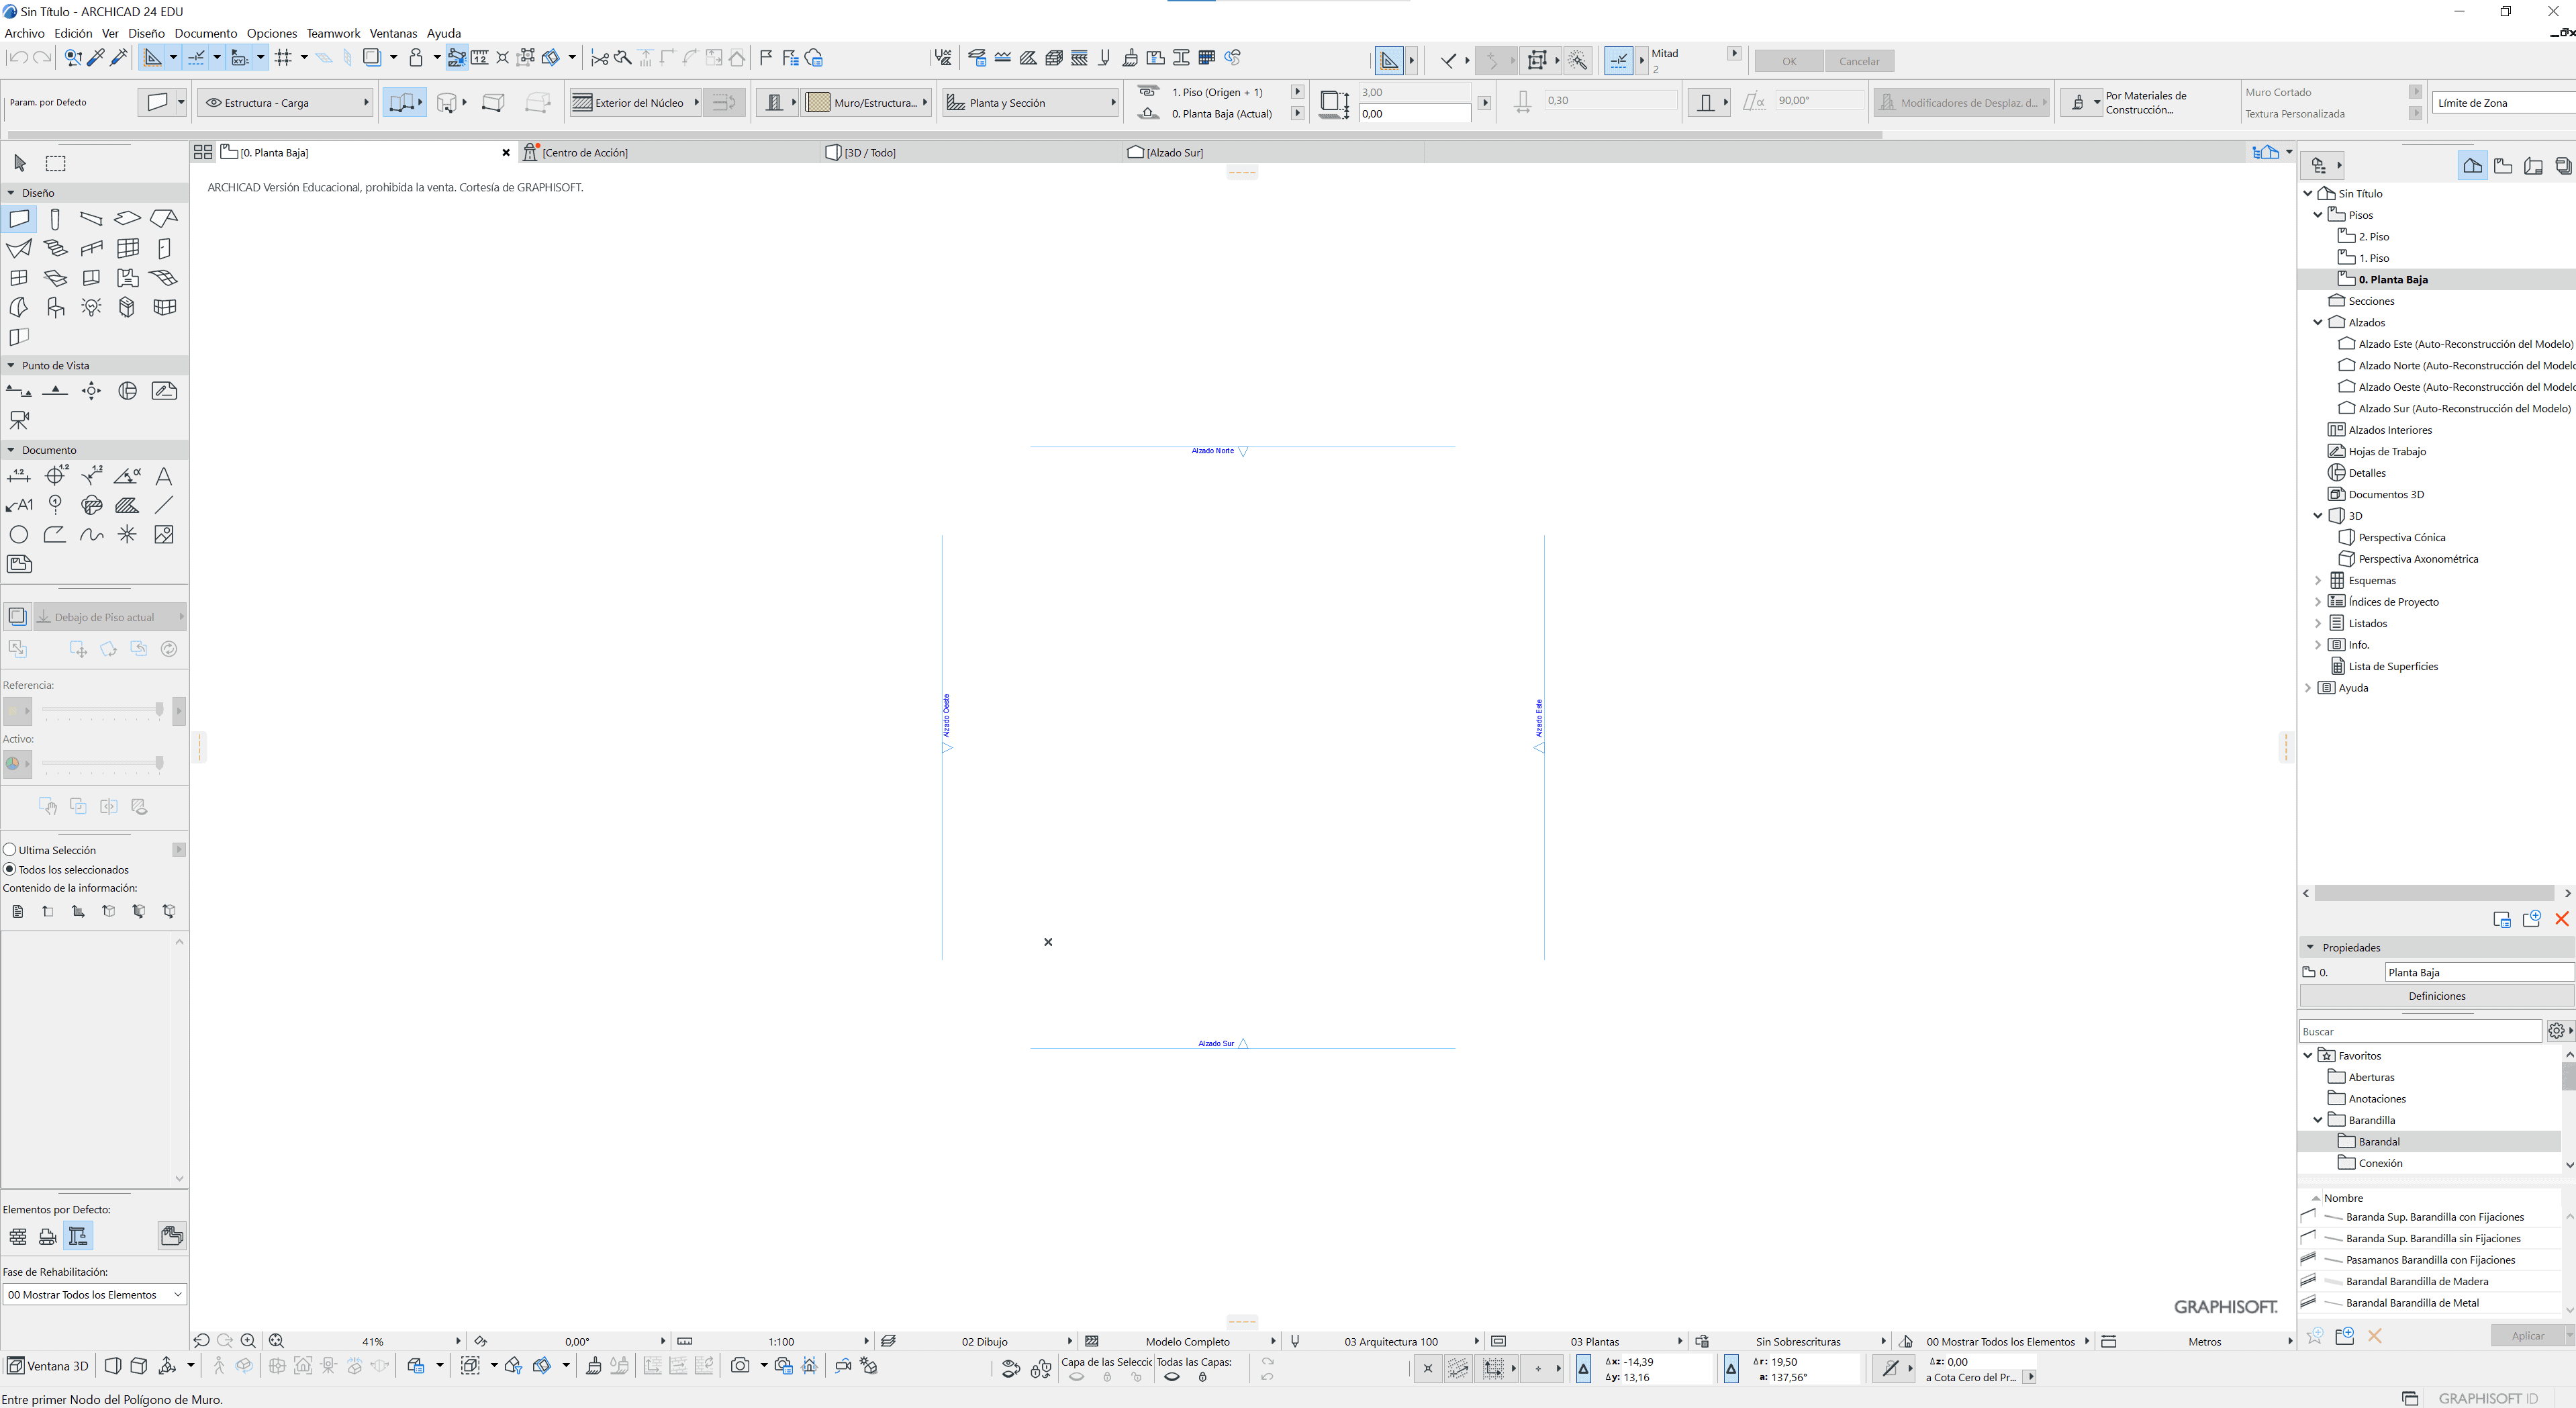Click the Definiciones button
Screen dimensions: 2576x1408
2436,996
